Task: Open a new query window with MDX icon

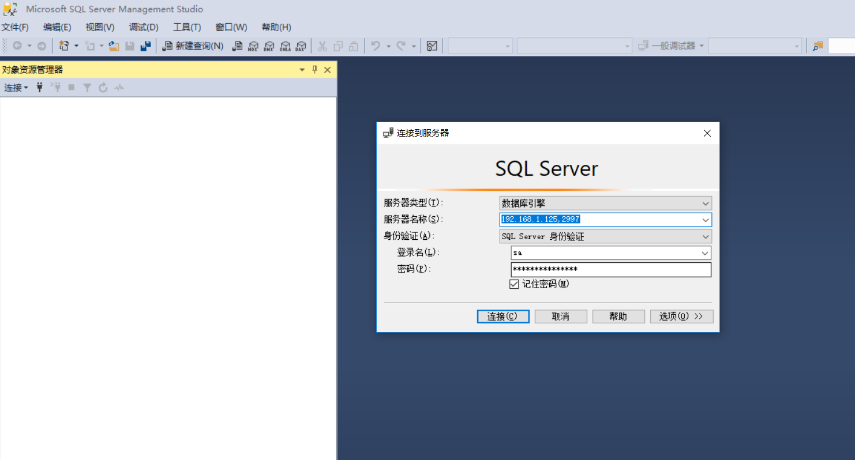Action: (x=253, y=46)
